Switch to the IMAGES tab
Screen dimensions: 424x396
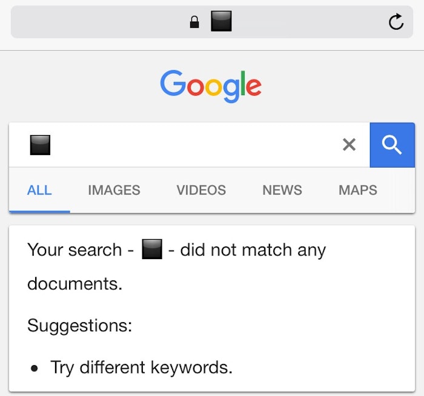click(114, 190)
